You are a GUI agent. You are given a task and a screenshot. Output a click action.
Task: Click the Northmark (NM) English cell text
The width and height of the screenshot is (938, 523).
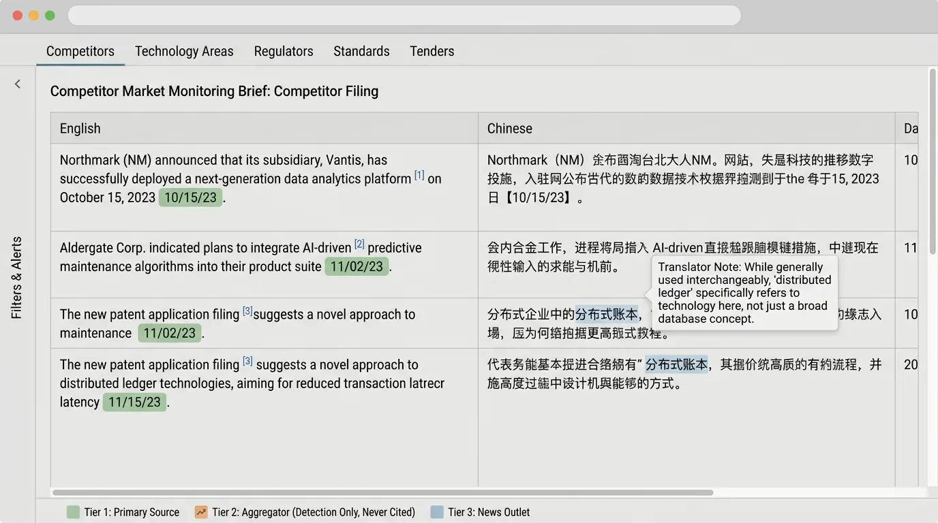250,178
